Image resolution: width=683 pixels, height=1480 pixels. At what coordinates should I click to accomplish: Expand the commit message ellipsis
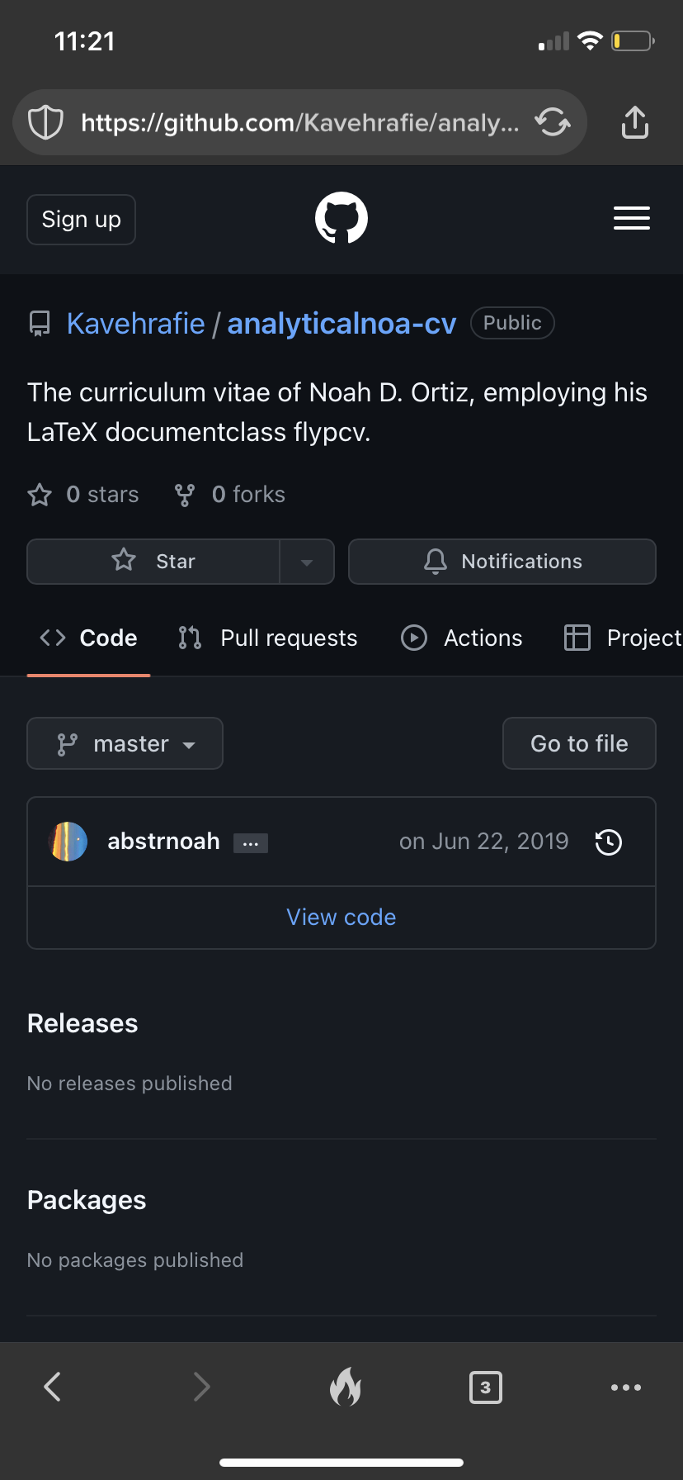pos(251,843)
